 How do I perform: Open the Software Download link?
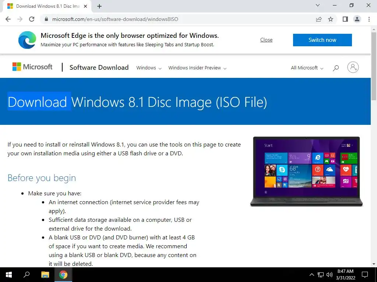pyautogui.click(x=99, y=68)
